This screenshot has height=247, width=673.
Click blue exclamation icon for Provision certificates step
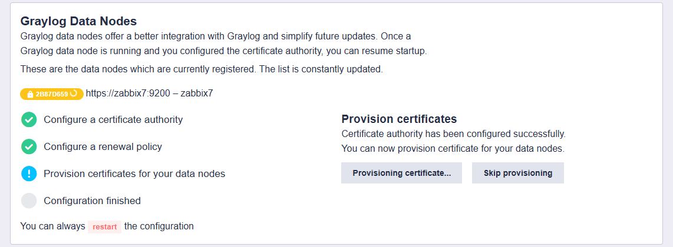tap(29, 174)
